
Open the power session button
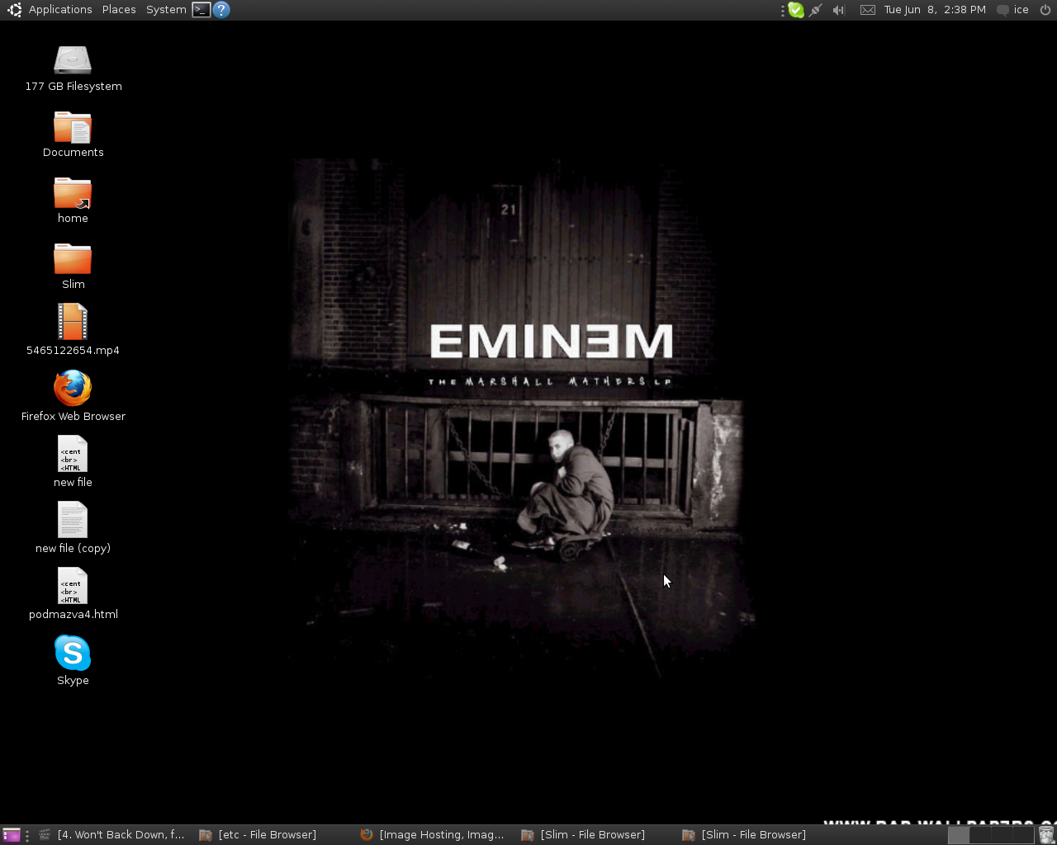coord(1045,10)
